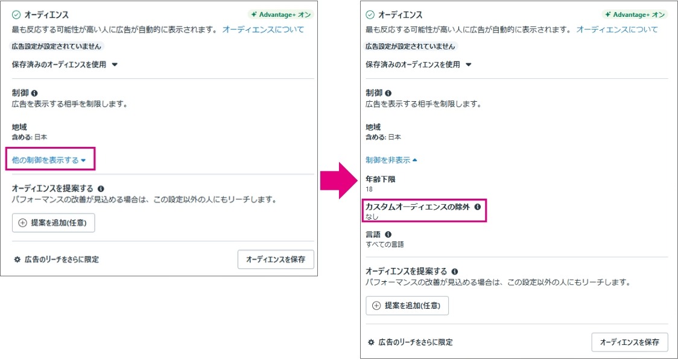This screenshot has height=360, width=678.
Task: Click オーディエンスを提案する info icon in expanded panel
Action: 454,272
